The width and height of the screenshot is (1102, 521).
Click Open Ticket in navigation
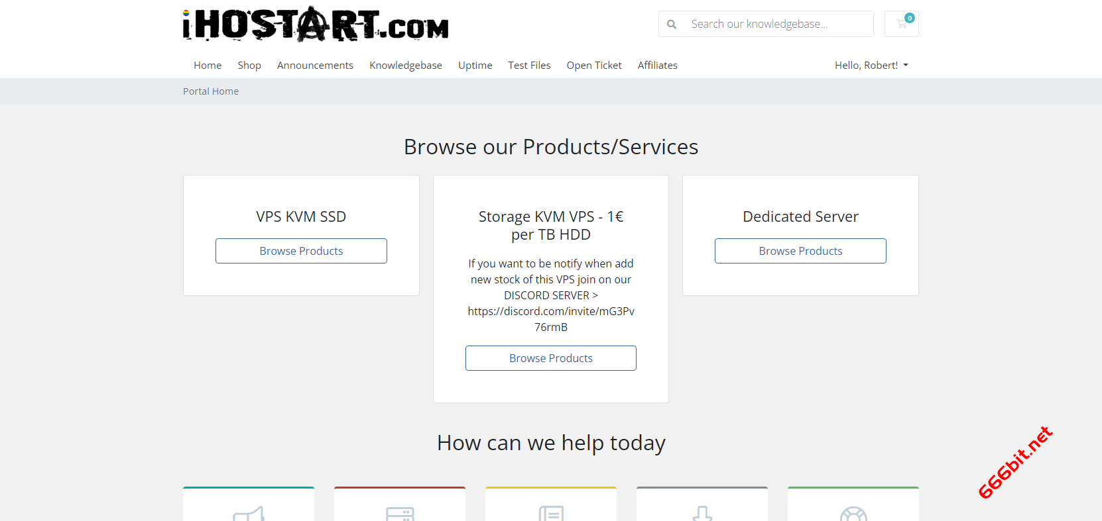tap(594, 65)
